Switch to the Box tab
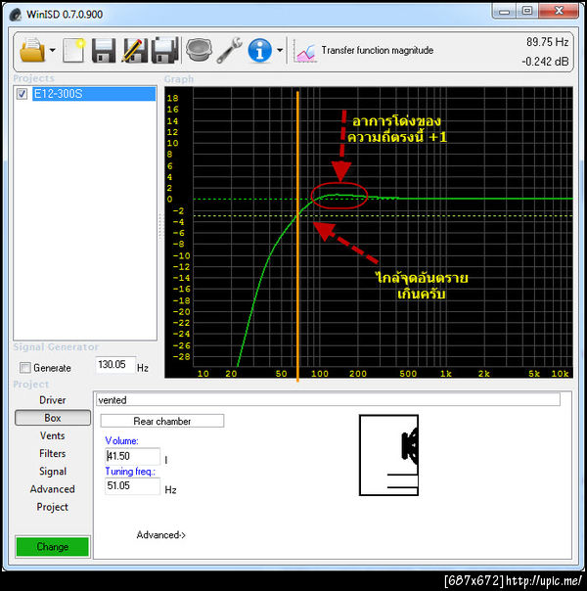The image size is (587, 591). pyautogui.click(x=53, y=418)
